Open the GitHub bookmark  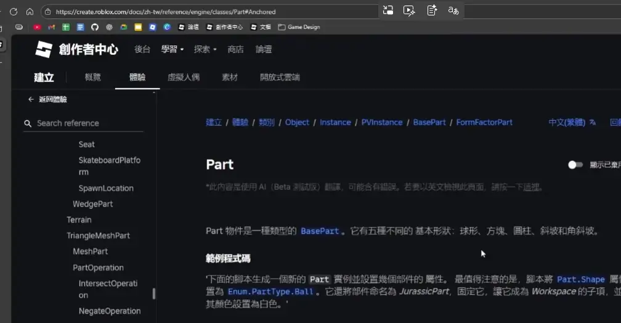(95, 27)
